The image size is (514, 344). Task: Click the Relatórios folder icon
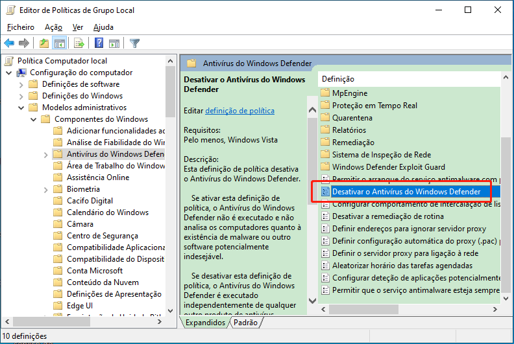325,130
